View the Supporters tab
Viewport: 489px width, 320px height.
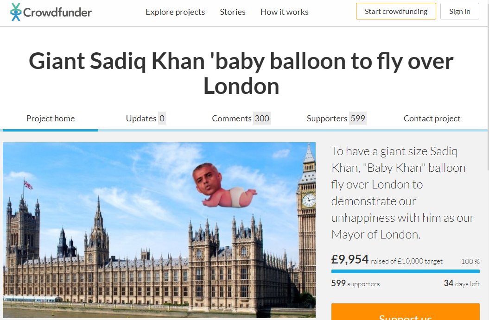point(336,119)
